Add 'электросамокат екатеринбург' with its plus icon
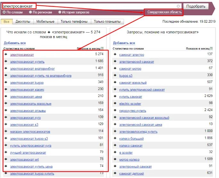Image resolution: width=219 pixels, height=178 pixels. coord(6,68)
